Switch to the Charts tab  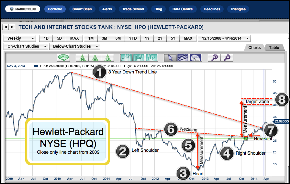coord(254,47)
